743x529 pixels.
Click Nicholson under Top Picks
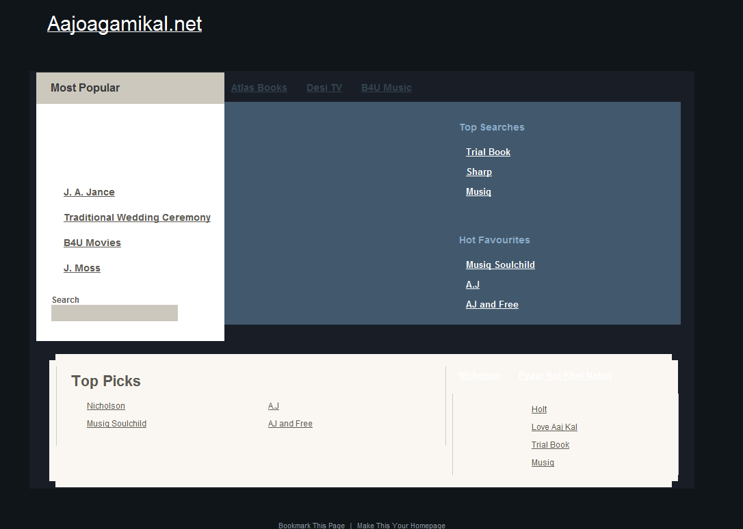[x=106, y=406]
